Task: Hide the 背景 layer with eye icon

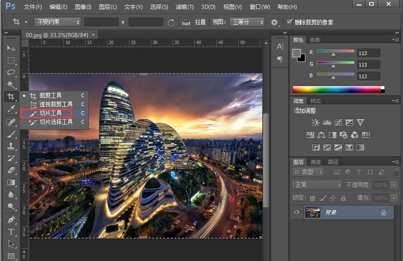Action: coord(297,212)
